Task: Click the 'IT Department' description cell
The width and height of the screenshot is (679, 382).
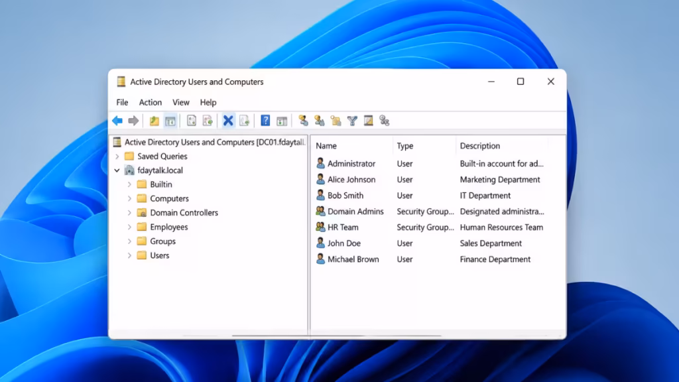Action: click(485, 196)
